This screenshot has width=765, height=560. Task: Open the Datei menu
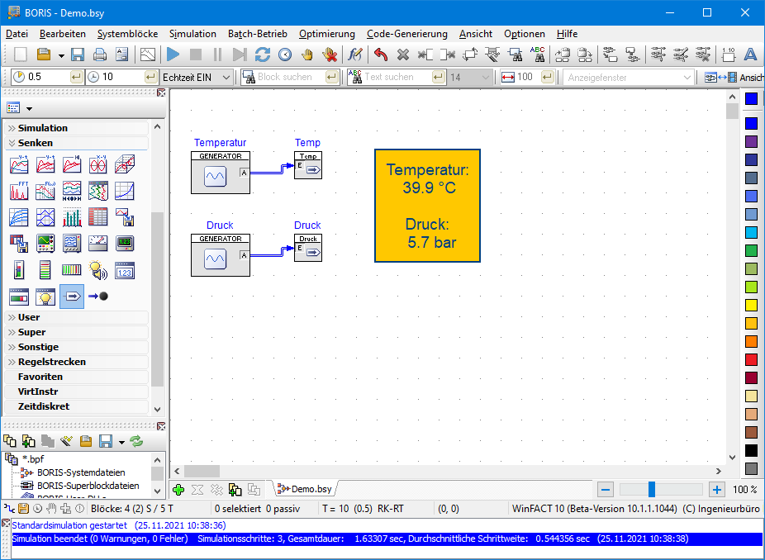point(17,34)
